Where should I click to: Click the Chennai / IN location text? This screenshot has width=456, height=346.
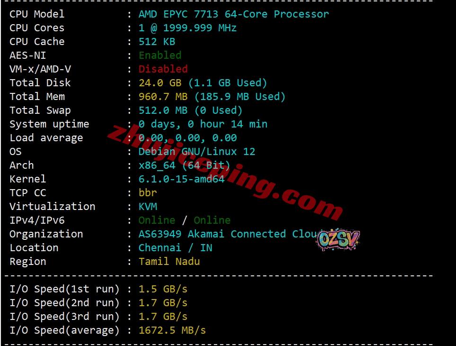(x=175, y=247)
